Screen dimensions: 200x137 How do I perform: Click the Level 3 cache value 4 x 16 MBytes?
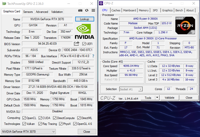point(171,79)
